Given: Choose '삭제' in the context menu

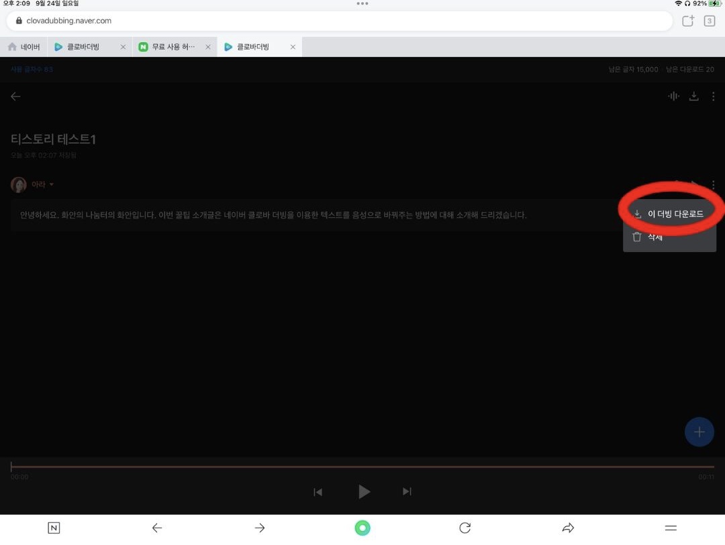Looking at the screenshot, I should [669, 237].
